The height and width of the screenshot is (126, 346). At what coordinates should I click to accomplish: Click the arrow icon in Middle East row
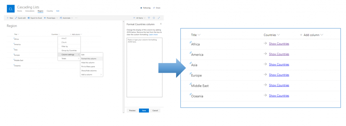(x=265, y=85)
